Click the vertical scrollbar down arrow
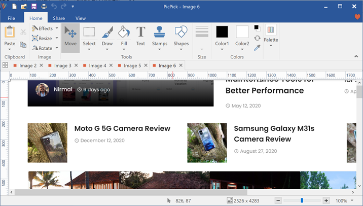This screenshot has height=206, width=363. [x=359, y=186]
